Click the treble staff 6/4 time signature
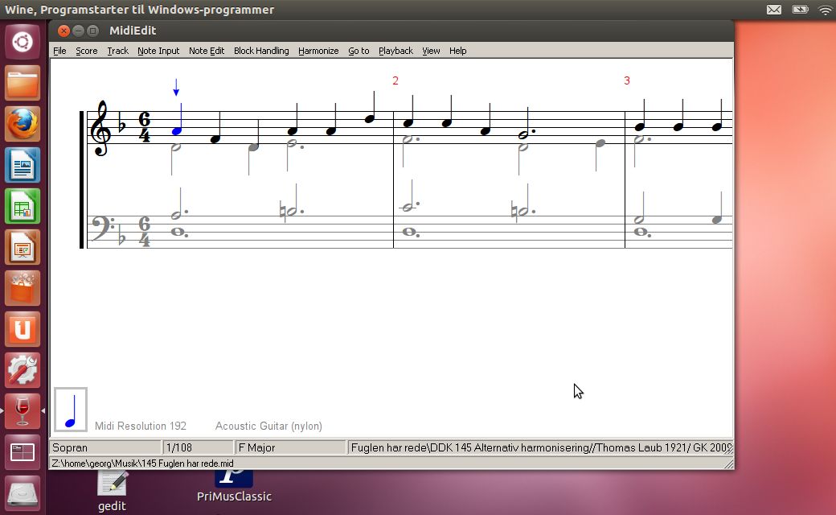This screenshot has height=515, width=836. [x=145, y=127]
